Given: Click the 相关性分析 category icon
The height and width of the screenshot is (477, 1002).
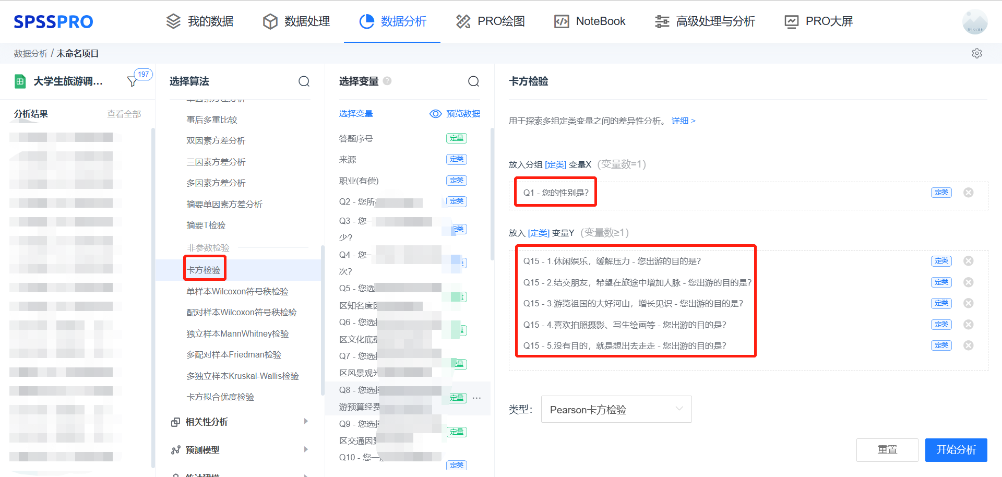Looking at the screenshot, I should pos(175,422).
